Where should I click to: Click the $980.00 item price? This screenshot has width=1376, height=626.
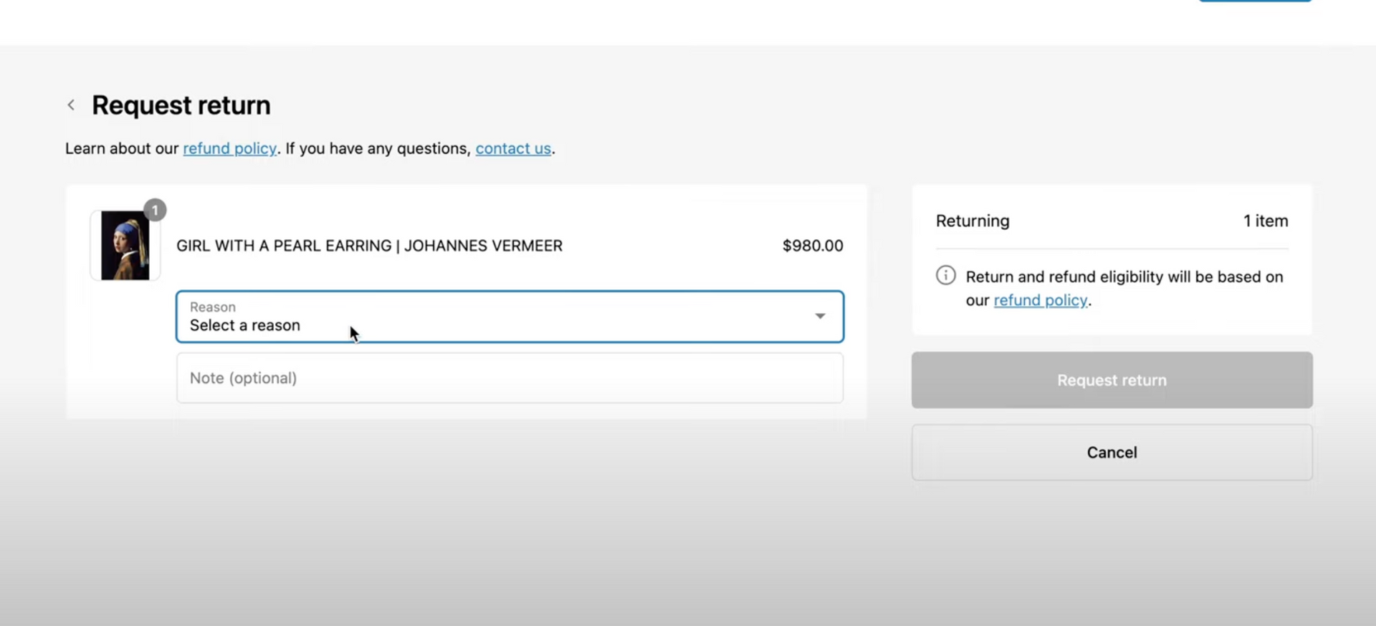pos(812,246)
